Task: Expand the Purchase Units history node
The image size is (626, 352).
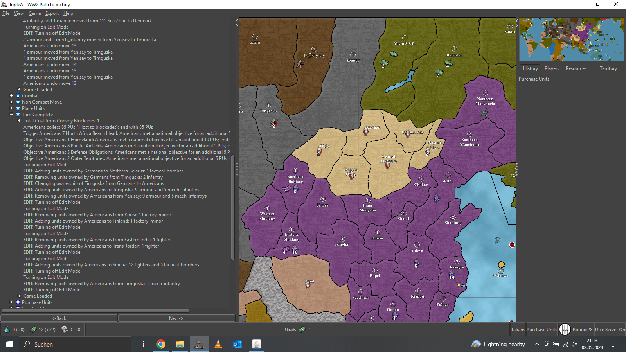Action: coord(11,302)
